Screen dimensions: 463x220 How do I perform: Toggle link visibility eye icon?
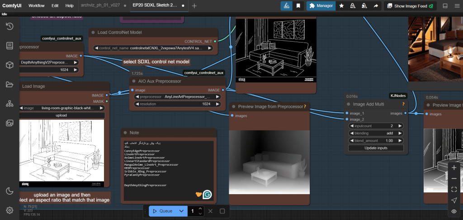click(x=454, y=211)
